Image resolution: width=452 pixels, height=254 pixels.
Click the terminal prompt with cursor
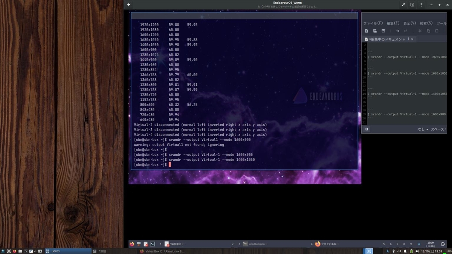tap(153, 164)
